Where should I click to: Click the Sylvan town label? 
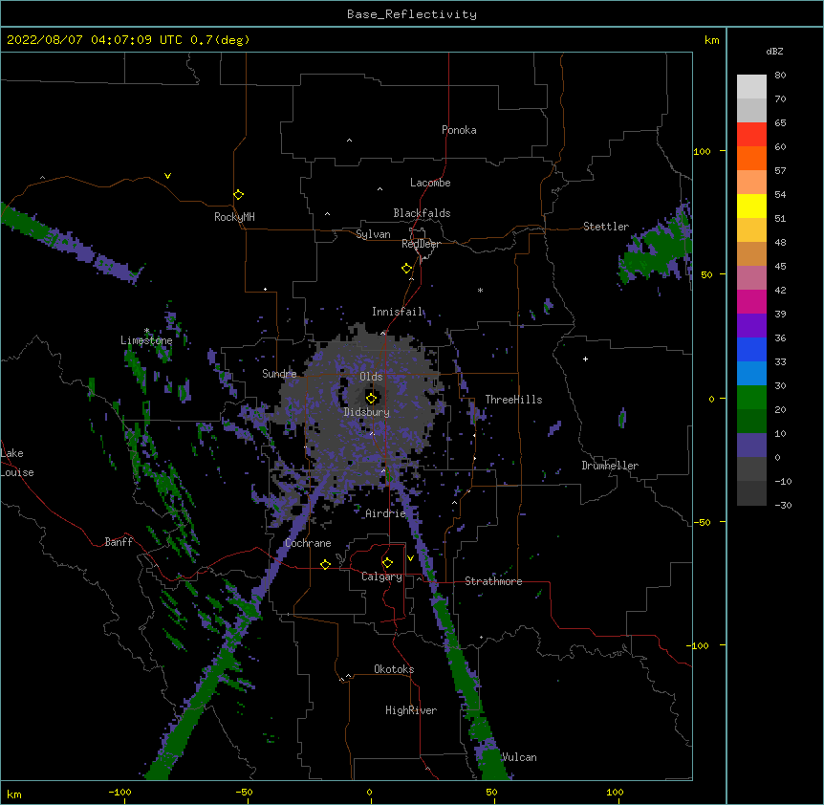click(373, 234)
